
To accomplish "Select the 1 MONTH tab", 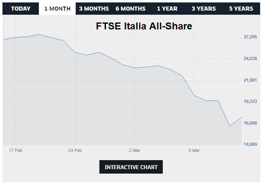I will pyautogui.click(x=57, y=8).
